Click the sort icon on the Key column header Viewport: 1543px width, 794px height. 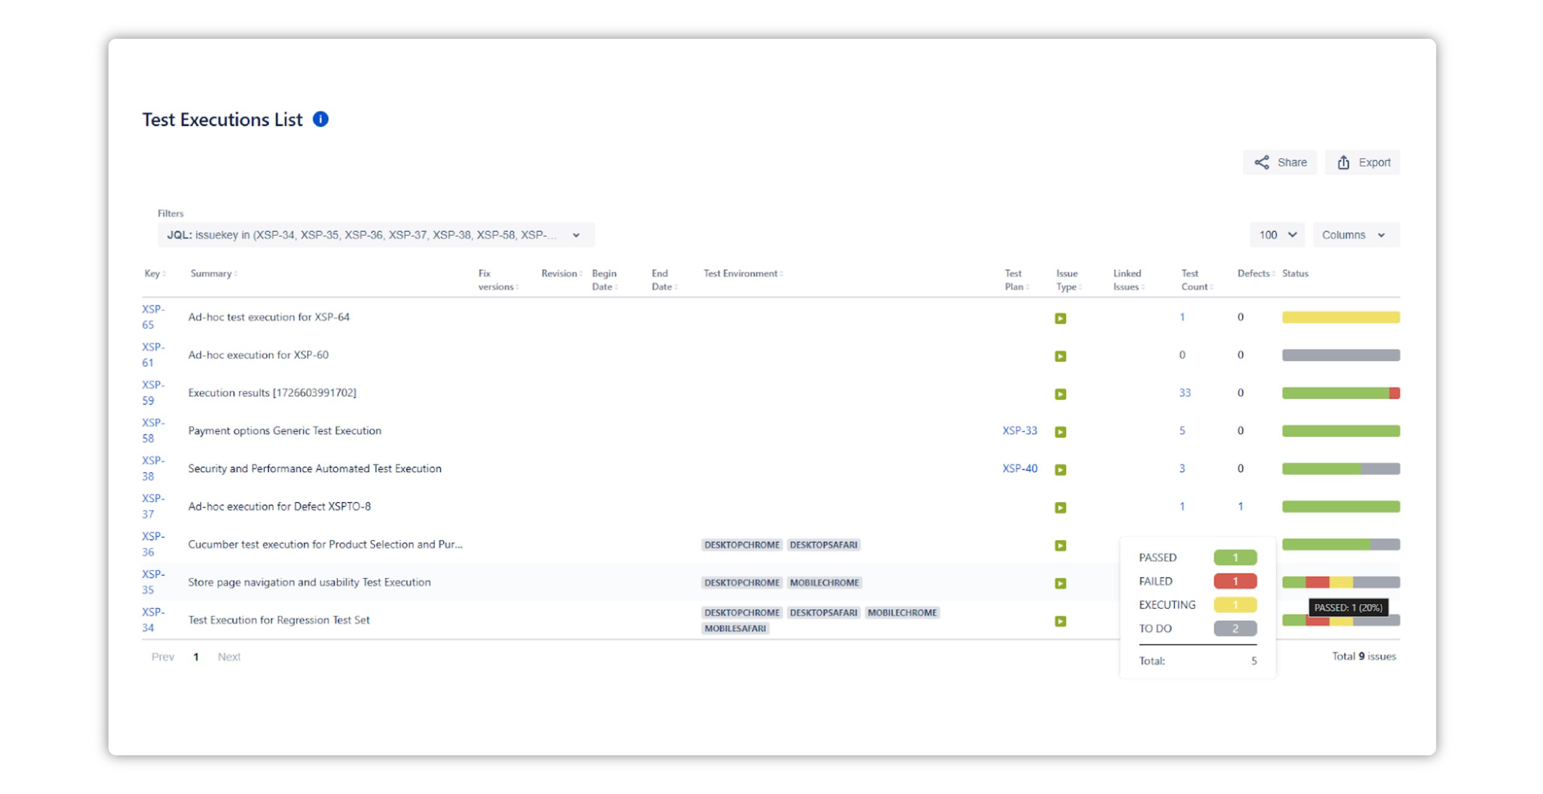click(x=165, y=273)
